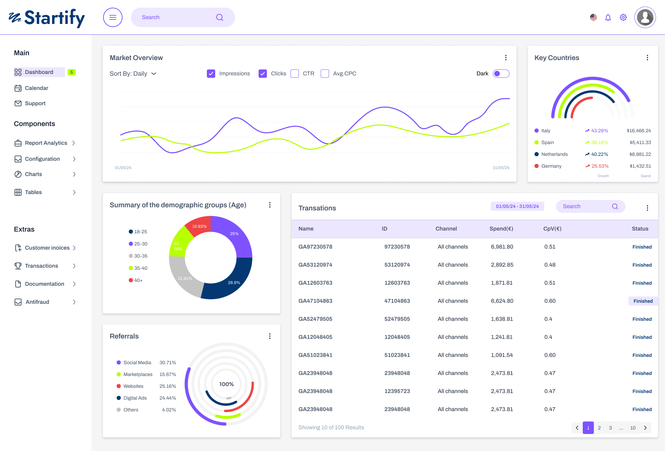This screenshot has height=451, width=665.
Task: Toggle the Dark mode switch
Action: click(501, 74)
